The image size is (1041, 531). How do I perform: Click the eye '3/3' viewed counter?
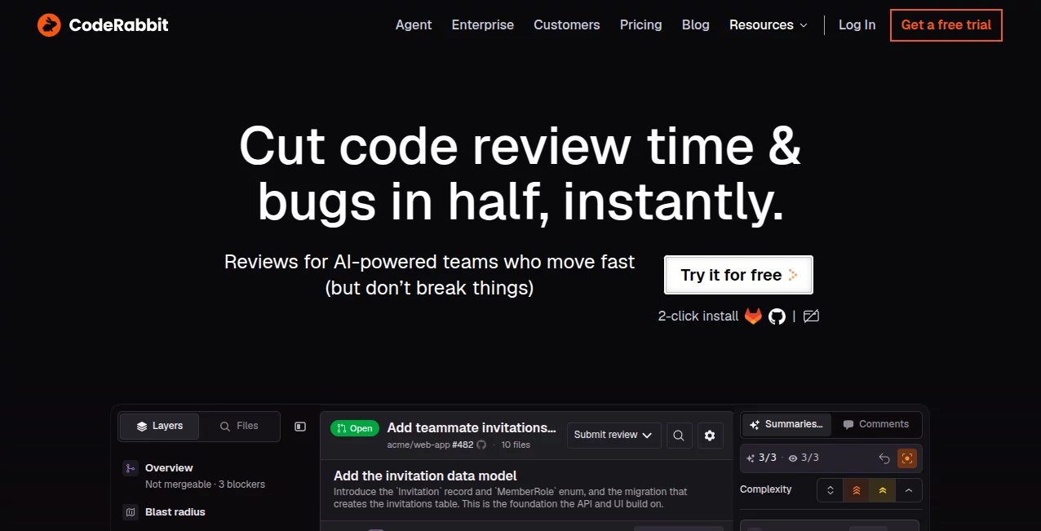tap(804, 458)
